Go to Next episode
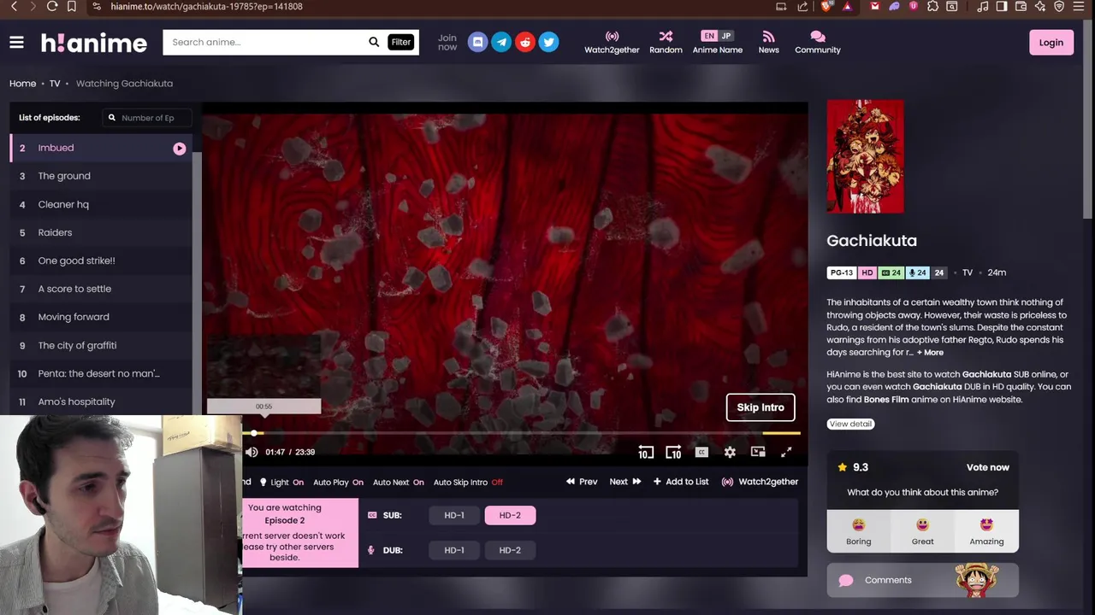 (x=625, y=482)
